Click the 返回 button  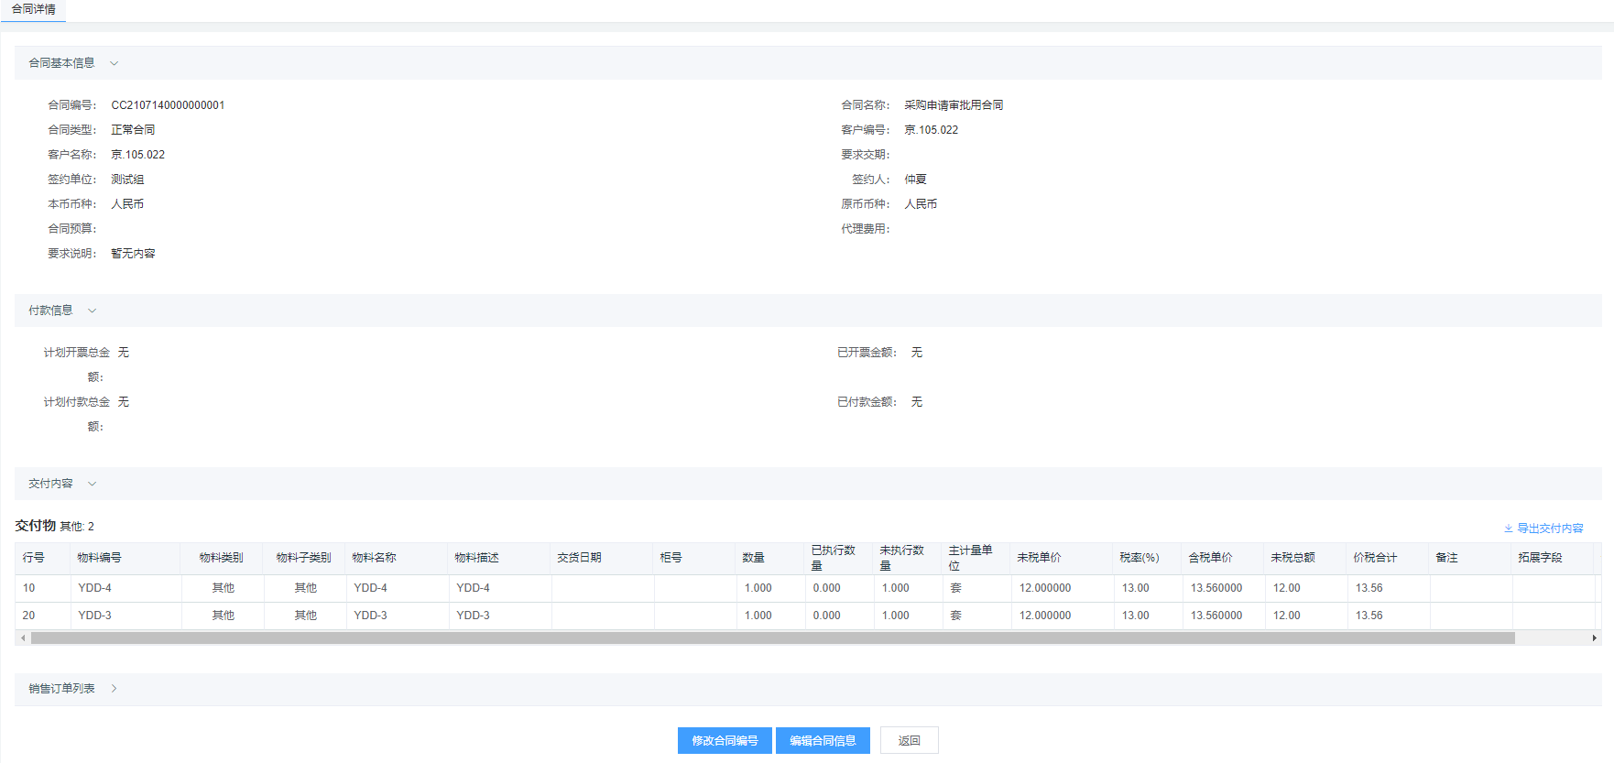click(909, 741)
